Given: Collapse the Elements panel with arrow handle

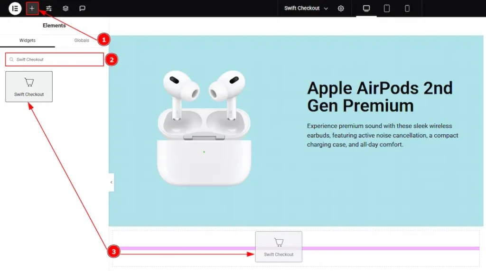Looking at the screenshot, I should pos(111,182).
